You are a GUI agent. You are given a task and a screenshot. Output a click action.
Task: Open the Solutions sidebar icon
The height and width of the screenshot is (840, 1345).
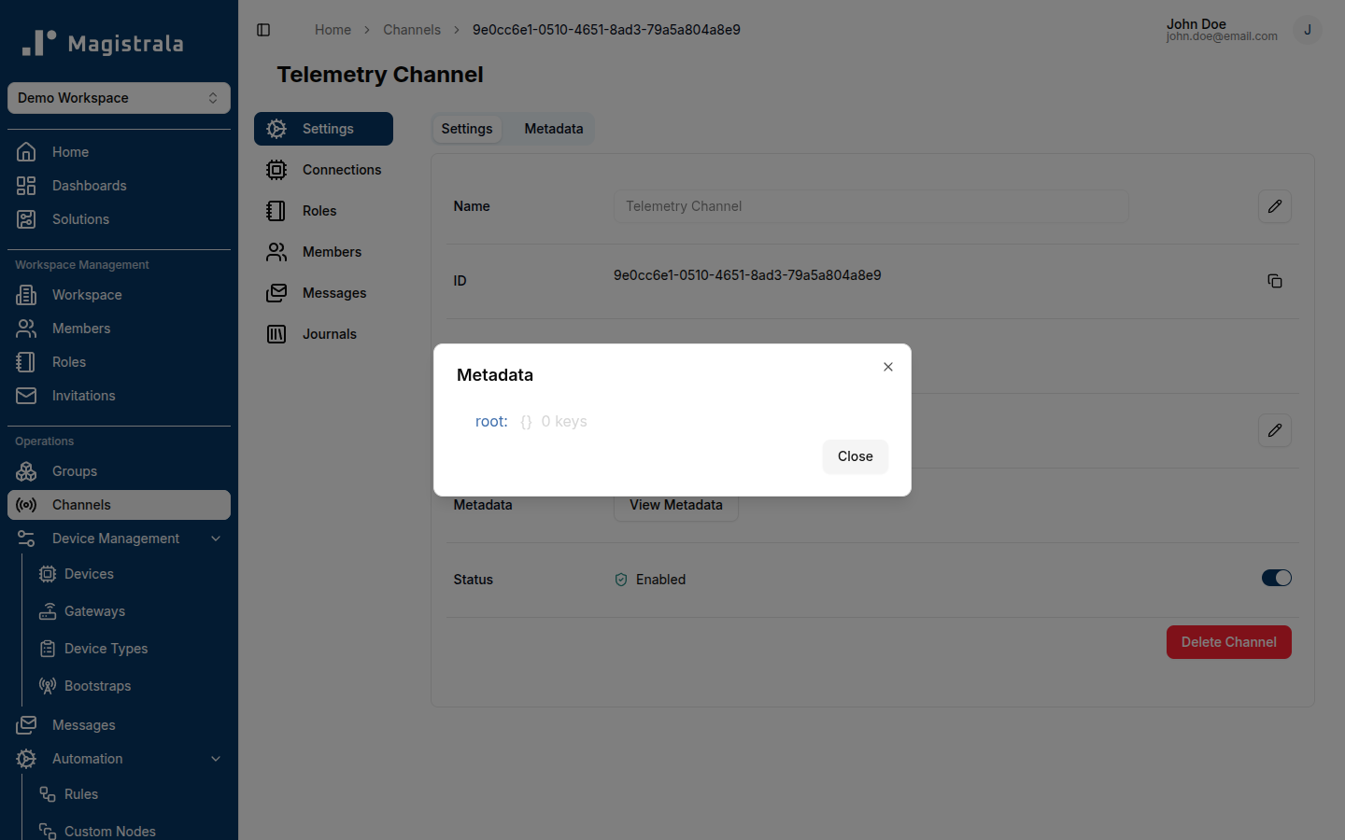[26, 219]
